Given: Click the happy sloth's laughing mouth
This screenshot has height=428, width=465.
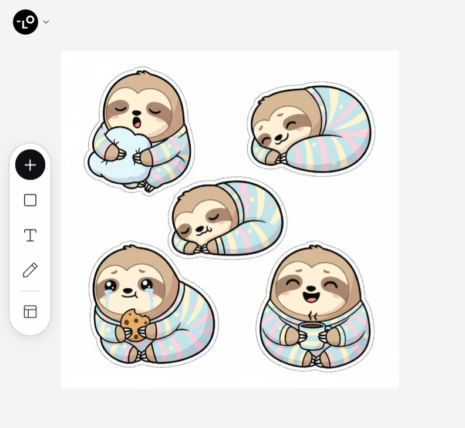Looking at the screenshot, I should pyautogui.click(x=311, y=295).
